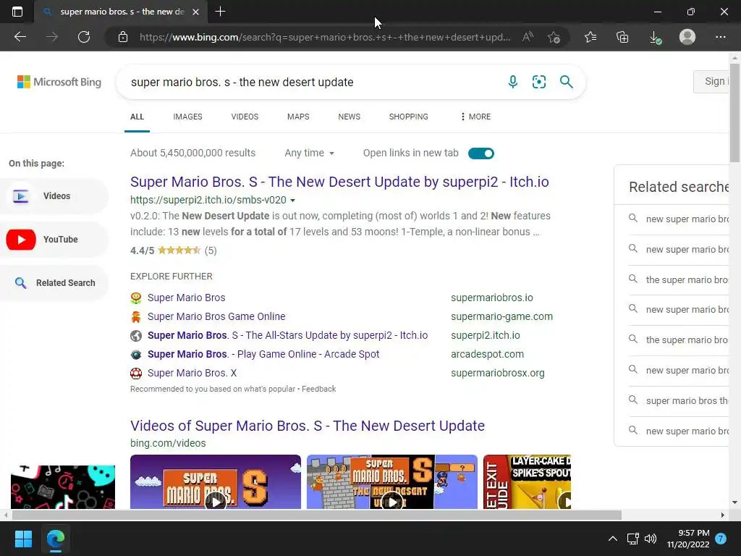
Task: Toggle Open links in new tab switch
Action: click(x=481, y=153)
